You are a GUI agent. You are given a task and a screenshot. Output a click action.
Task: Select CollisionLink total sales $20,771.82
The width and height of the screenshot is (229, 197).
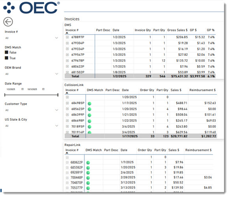click(x=179, y=136)
